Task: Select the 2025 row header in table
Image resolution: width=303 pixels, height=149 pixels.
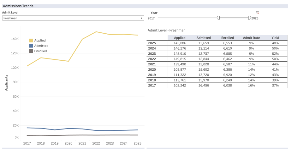Action: tap(152, 42)
